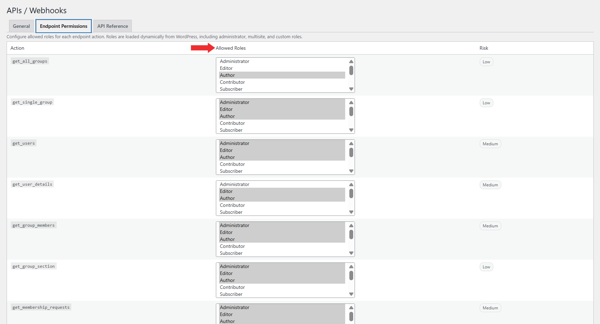
Task: Click the Low risk badge for get_all_groups
Action: pos(486,62)
